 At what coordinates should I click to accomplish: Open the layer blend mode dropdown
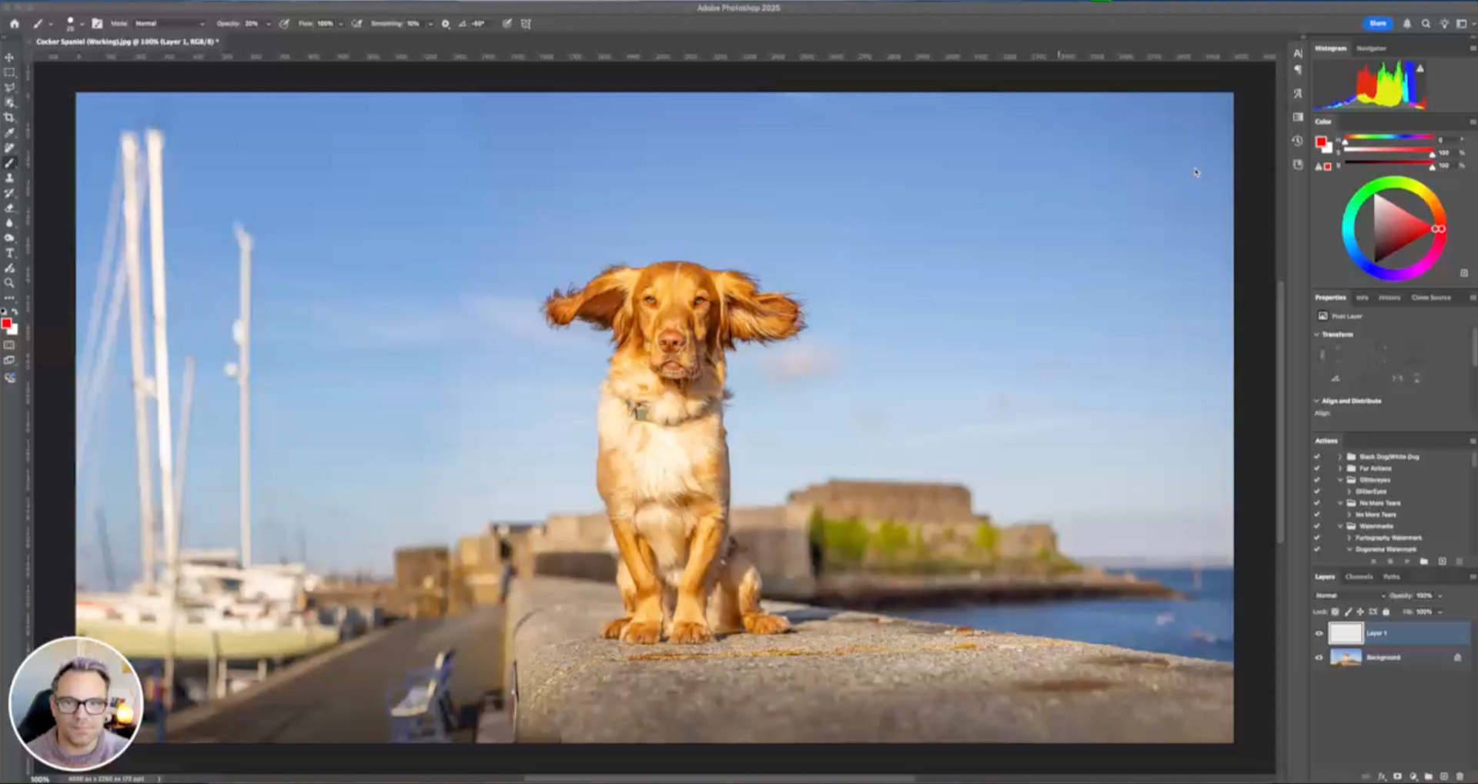[1349, 596]
